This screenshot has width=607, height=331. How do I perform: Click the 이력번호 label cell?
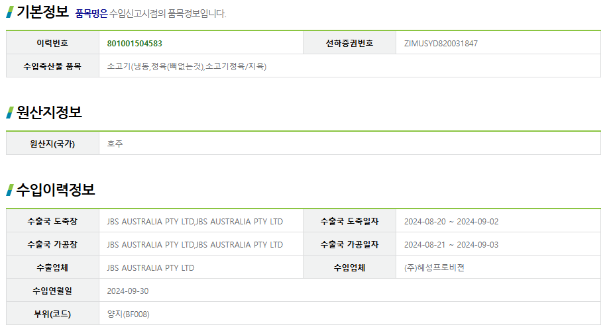click(52, 44)
